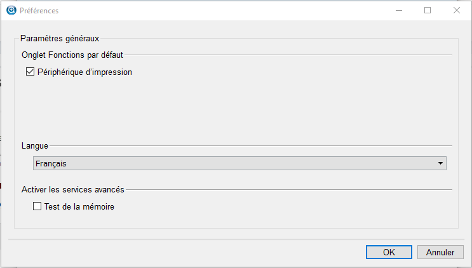Uncheck the Périphérique d'impression checkbox
472x268 pixels.
[30, 72]
